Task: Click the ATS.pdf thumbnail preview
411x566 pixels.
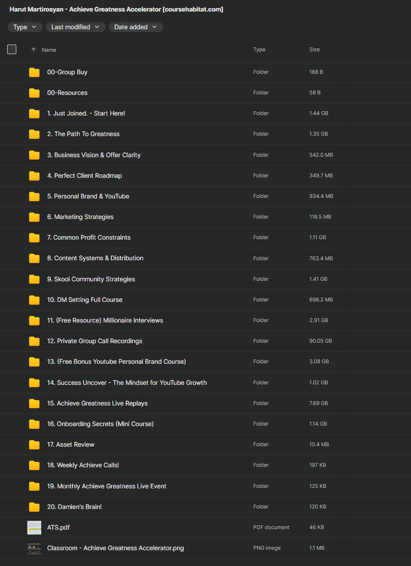Action: (x=34, y=528)
